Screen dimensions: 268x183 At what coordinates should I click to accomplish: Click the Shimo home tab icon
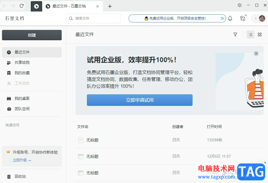[36, 6]
